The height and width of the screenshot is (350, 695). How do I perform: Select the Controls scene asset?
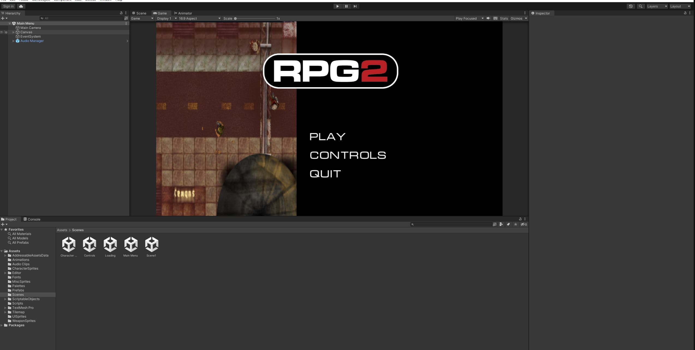(90, 246)
